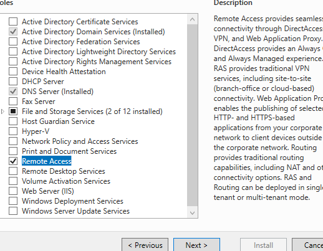The width and height of the screenshot is (323, 251).
Task: Click the disabled Install button
Action: (263, 245)
